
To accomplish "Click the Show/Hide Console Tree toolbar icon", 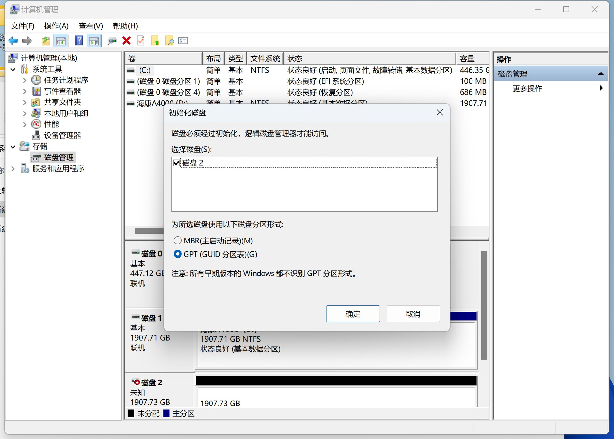I will (x=61, y=41).
